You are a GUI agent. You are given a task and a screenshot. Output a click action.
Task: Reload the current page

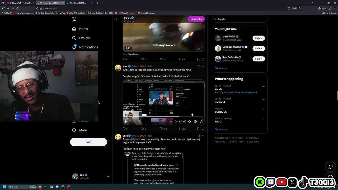pyautogui.click(x=17, y=8)
